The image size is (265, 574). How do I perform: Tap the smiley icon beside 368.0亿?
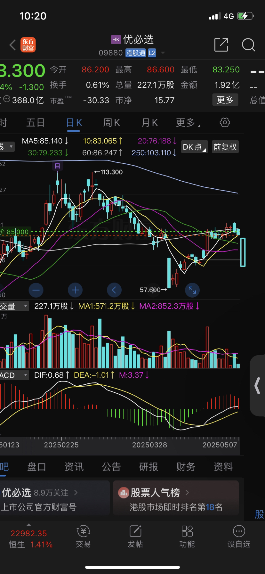pos(7,100)
